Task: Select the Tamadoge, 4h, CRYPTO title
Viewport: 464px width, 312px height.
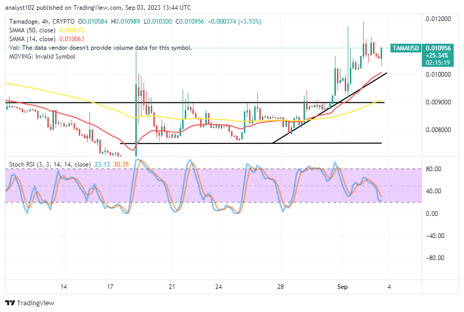Action: [x=42, y=22]
